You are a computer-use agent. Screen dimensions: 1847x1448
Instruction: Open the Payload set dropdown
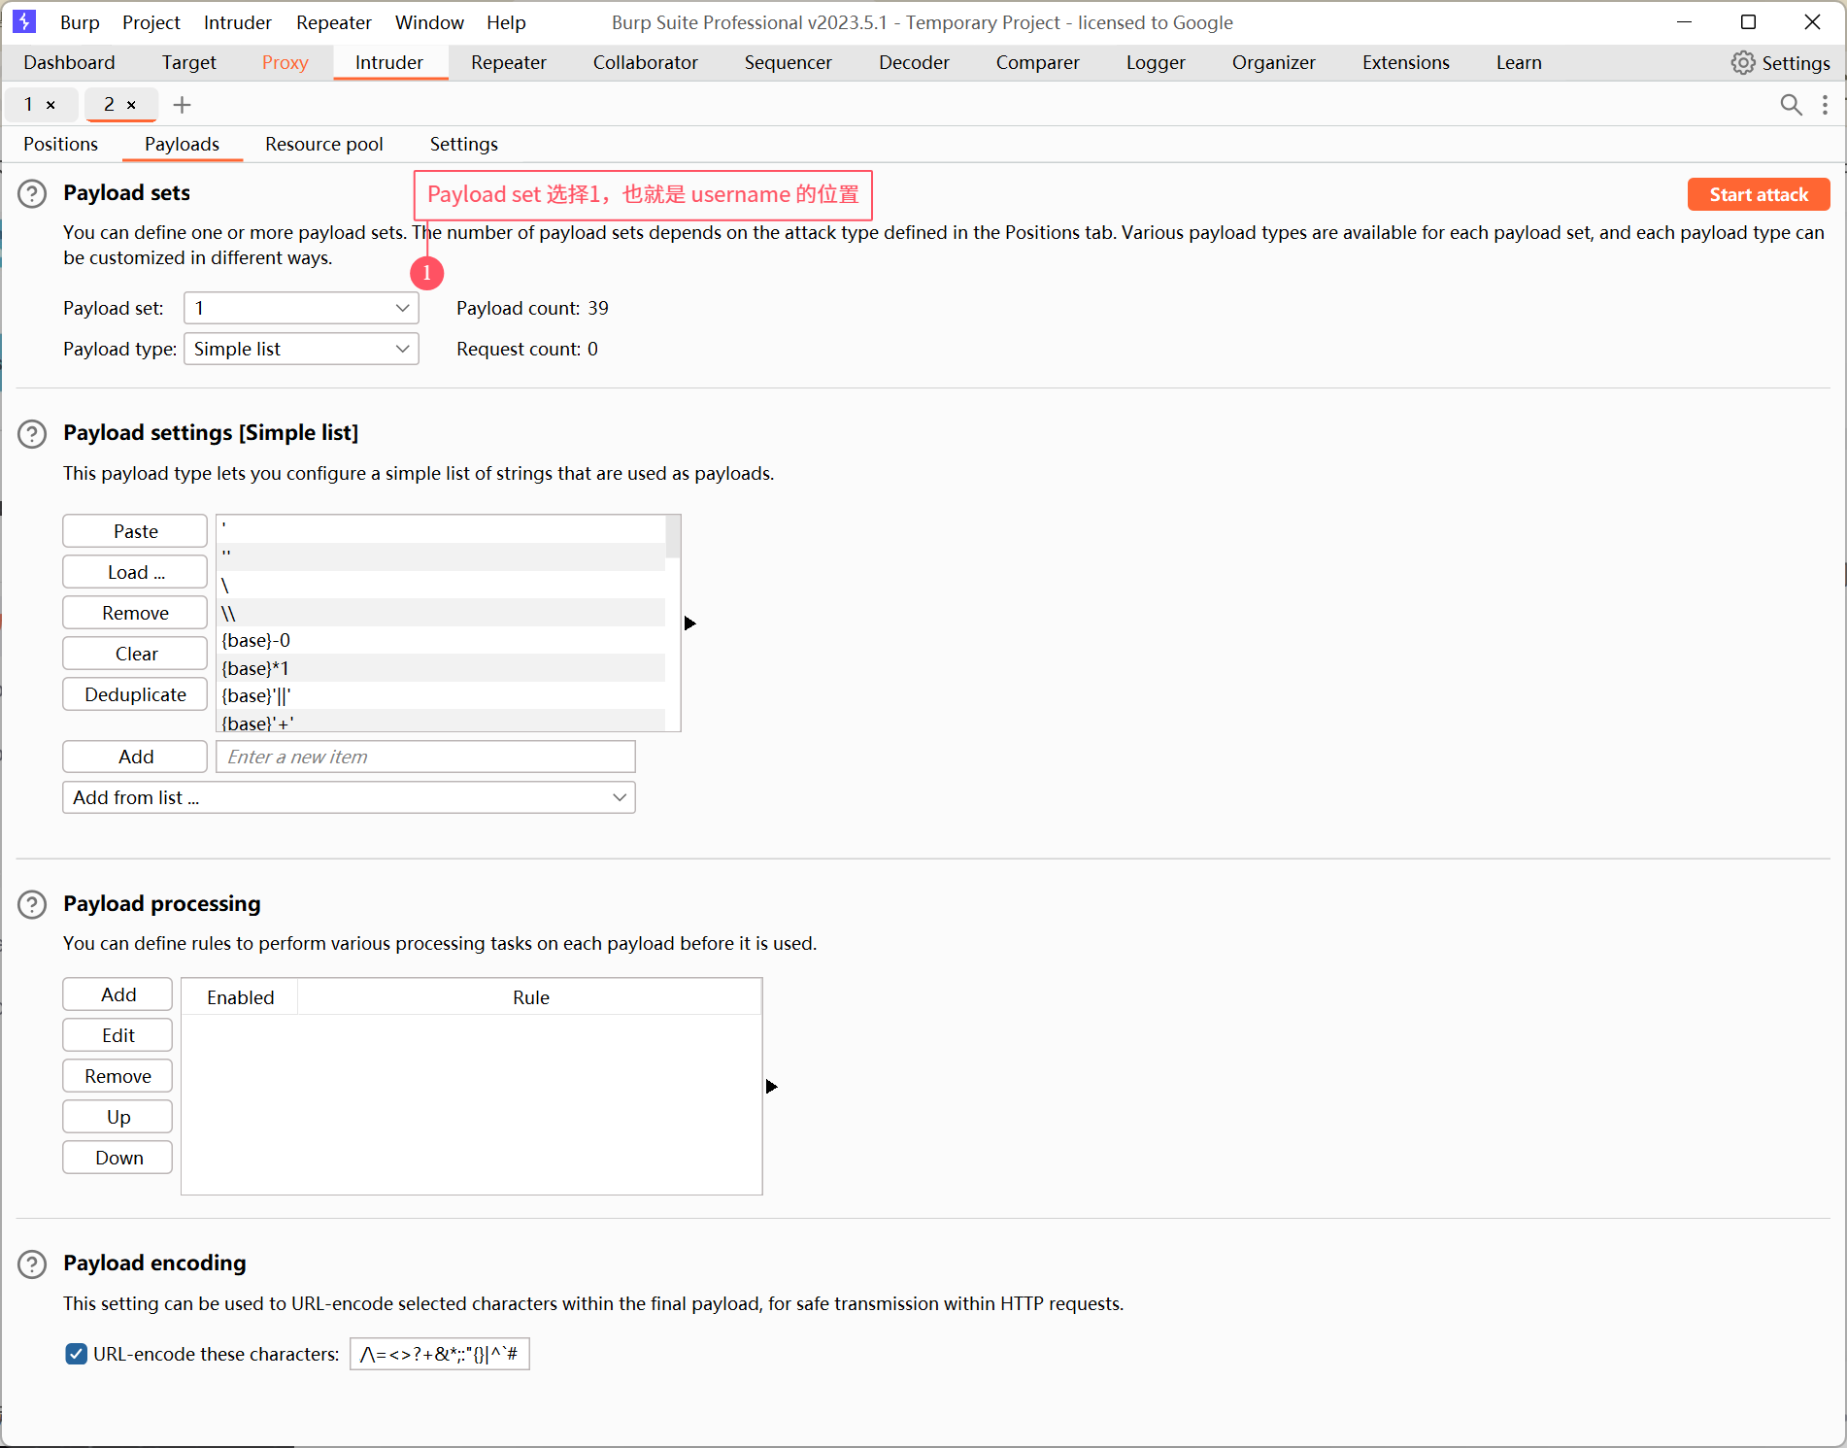click(301, 308)
